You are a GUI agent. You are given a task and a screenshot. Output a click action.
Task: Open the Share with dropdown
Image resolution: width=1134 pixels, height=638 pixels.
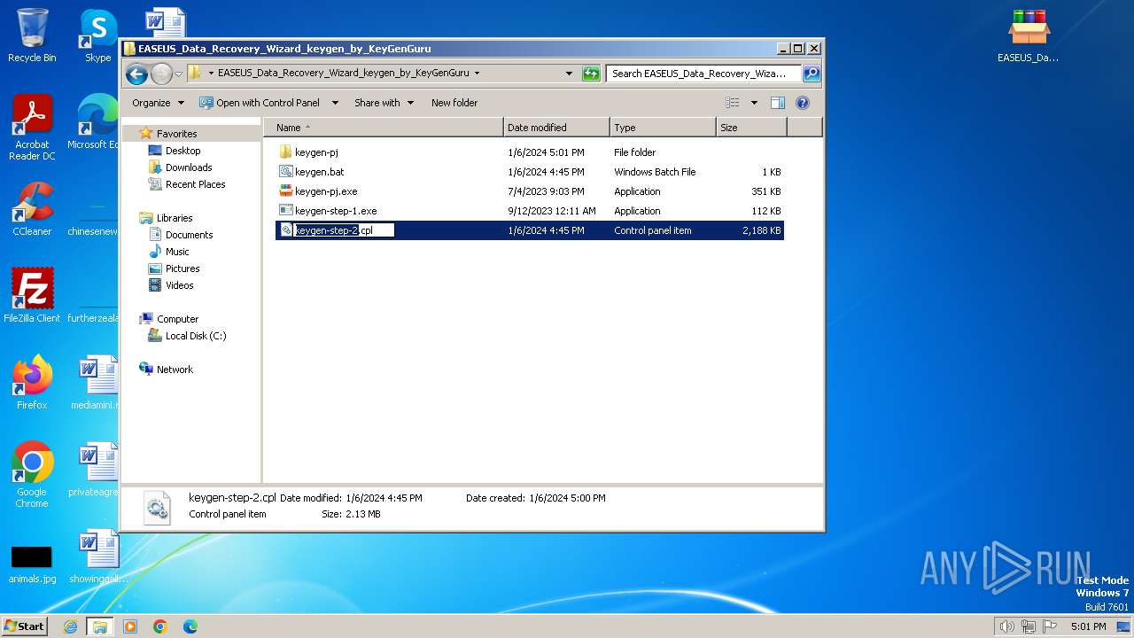tap(384, 103)
